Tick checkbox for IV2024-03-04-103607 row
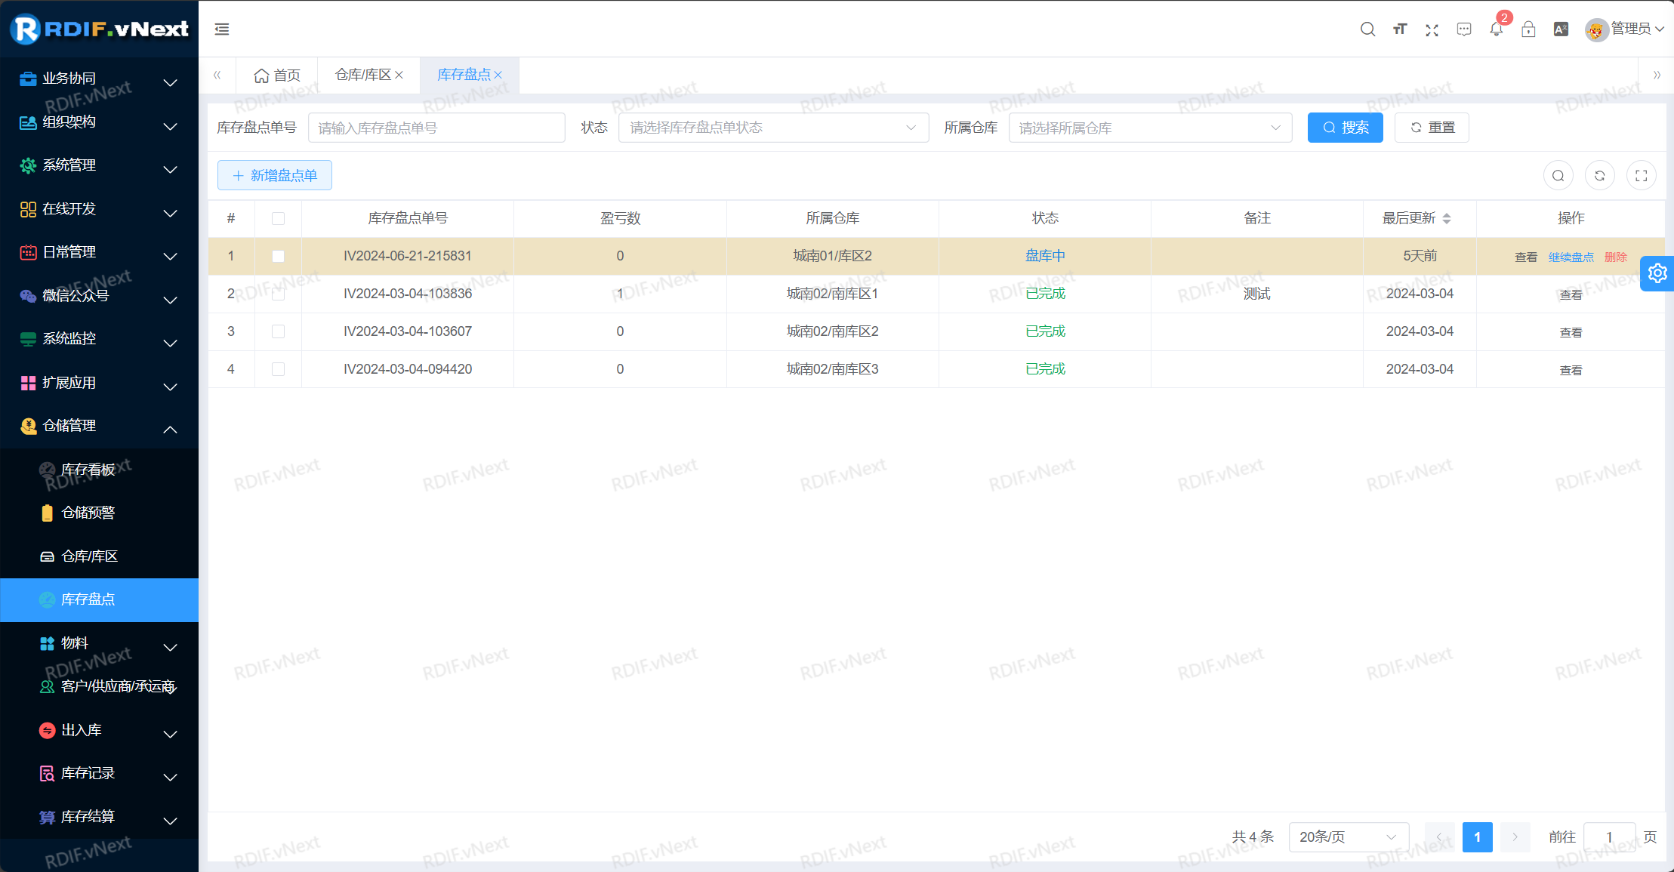 (x=278, y=331)
